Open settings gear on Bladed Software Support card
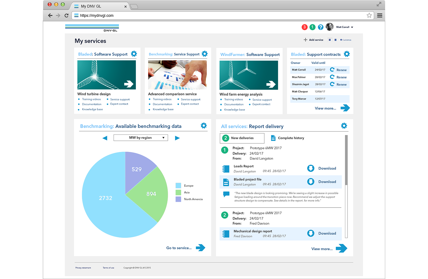Viewport: 428px width, 279px height. (134, 54)
